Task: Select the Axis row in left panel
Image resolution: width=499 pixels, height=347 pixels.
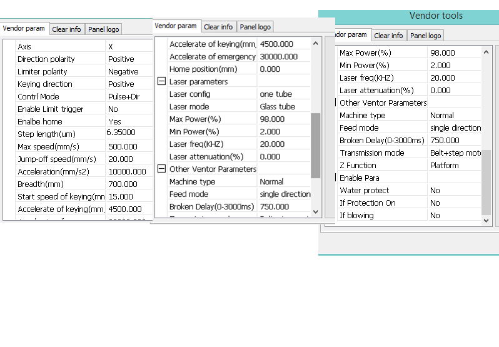Action: point(60,47)
